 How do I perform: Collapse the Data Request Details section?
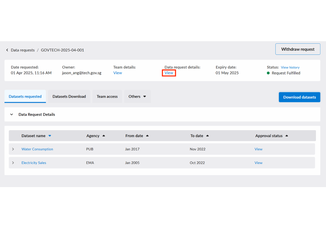click(12, 115)
